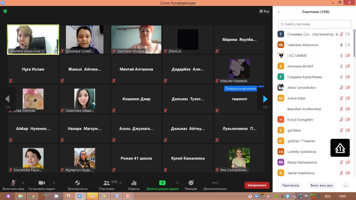This screenshot has height=200, width=356.
Task: Click muted mic icon for gul'dana
Action: click(341, 130)
